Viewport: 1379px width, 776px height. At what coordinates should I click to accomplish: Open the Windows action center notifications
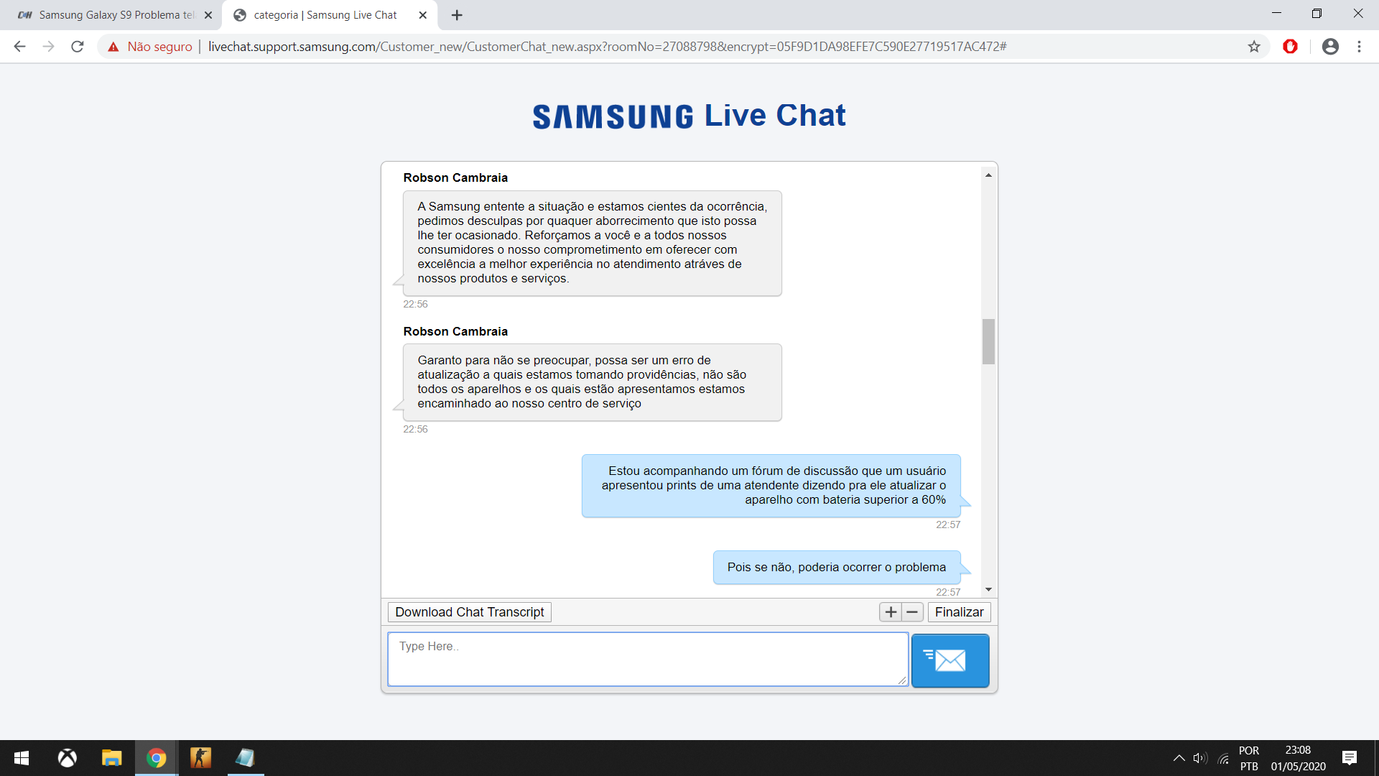[x=1350, y=758]
